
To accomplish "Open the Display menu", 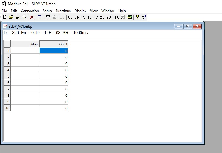I will (x=80, y=11).
